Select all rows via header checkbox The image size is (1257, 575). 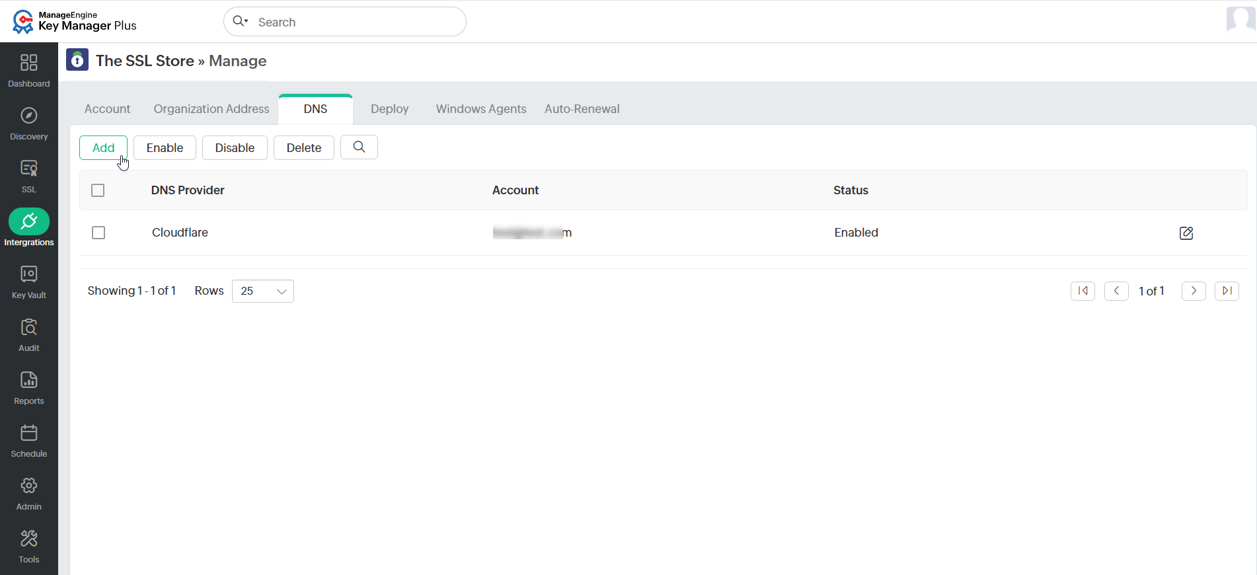coord(98,190)
